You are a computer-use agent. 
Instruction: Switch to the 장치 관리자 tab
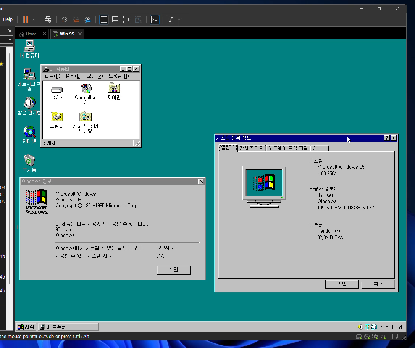[x=252, y=148]
